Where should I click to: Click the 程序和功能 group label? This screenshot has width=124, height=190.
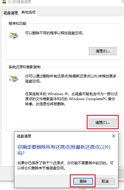(x=17, y=24)
